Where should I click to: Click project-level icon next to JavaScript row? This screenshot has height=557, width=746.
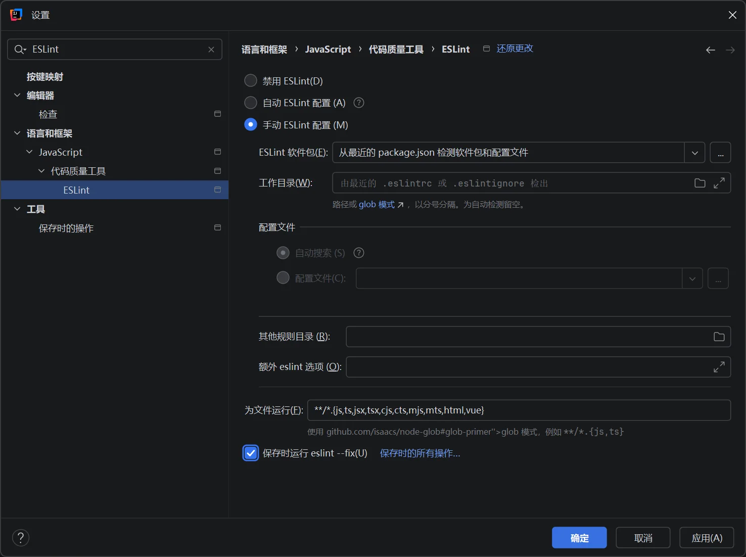(218, 152)
